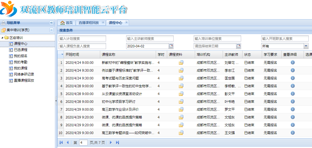
Task: Collapse the 导航菜单 navigation panel
Action: [x=51, y=23]
